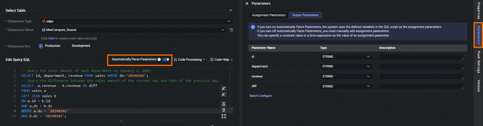Viewport: 483px width, 126px height.
Task: Select Production datasource environment
Action: click(41, 46)
